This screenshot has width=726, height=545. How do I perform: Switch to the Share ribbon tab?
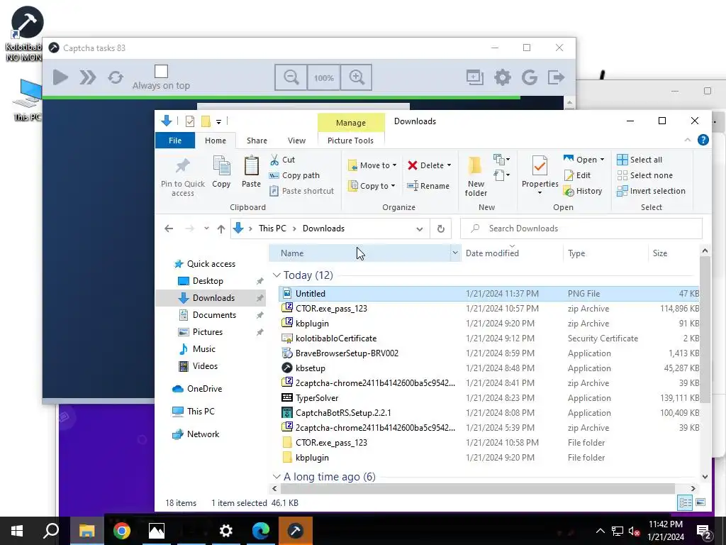tap(257, 141)
